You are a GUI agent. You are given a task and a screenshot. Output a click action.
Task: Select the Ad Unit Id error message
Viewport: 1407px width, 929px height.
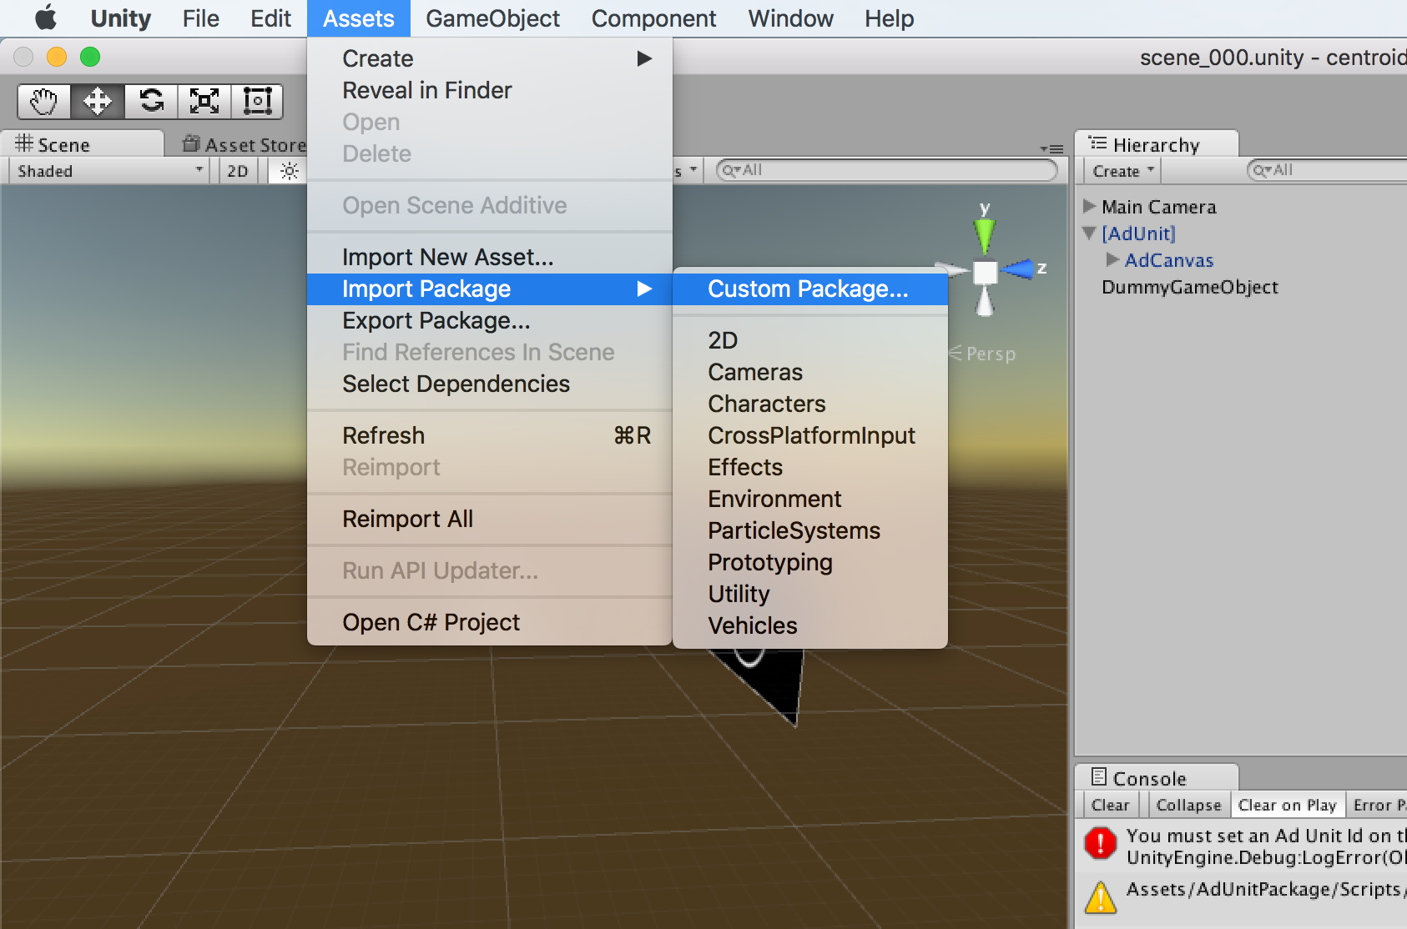tap(1242, 846)
